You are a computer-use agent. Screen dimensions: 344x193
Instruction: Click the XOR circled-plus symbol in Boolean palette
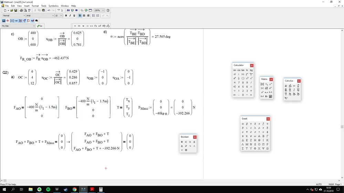pos(186,150)
